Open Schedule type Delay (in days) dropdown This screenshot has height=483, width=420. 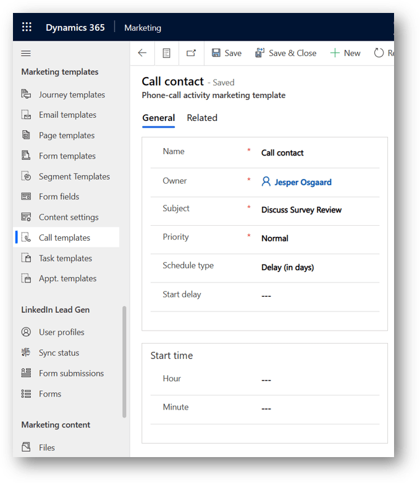click(318, 267)
